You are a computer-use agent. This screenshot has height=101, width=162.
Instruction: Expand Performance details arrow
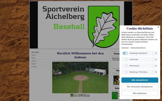point(156,66)
